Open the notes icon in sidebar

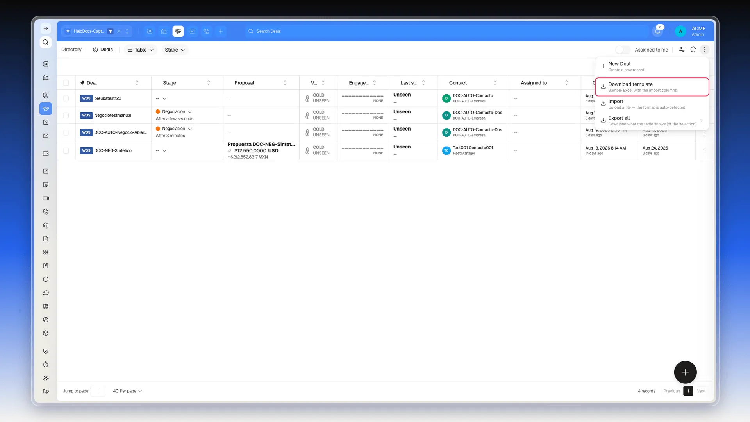pos(46,185)
